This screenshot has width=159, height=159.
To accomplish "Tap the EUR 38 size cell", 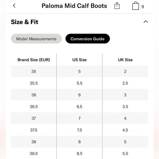I will [x=34, y=142].
